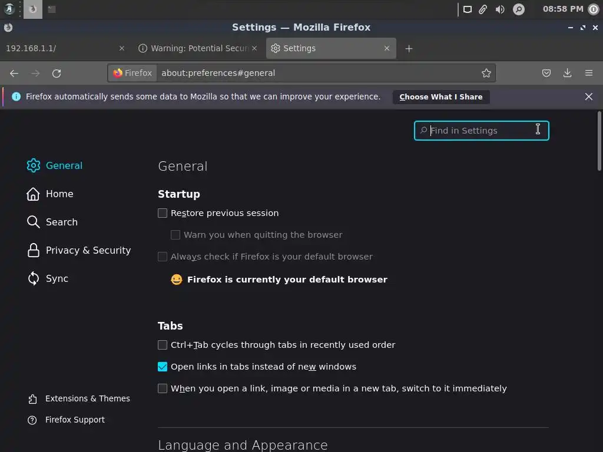Open the Downloads toolbar icon

click(x=568, y=73)
